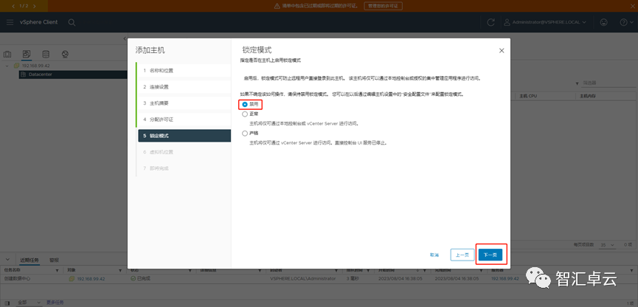Screen dimensions: 638x307
Task: Open the help question mark menu
Action: [x=625, y=22]
